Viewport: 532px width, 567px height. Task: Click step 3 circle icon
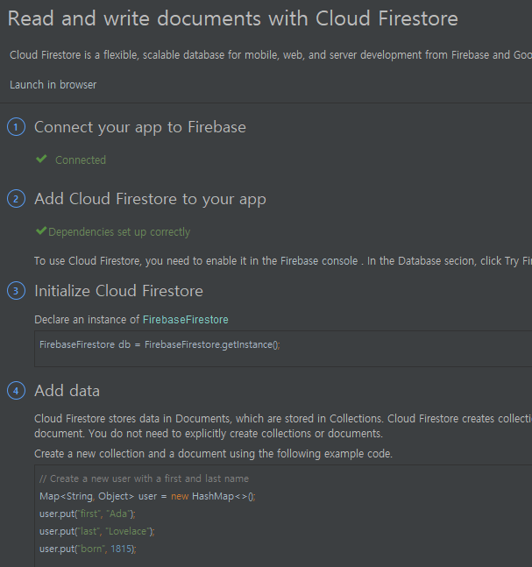(17, 291)
